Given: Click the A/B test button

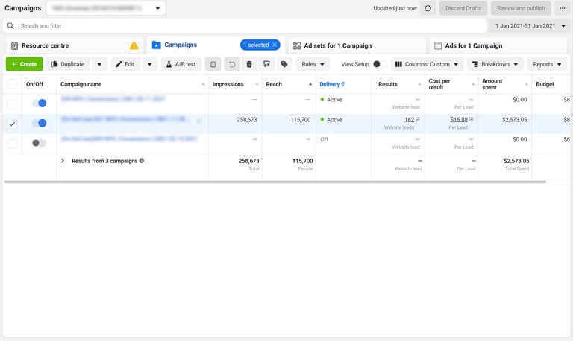Looking at the screenshot, I should pos(181,64).
